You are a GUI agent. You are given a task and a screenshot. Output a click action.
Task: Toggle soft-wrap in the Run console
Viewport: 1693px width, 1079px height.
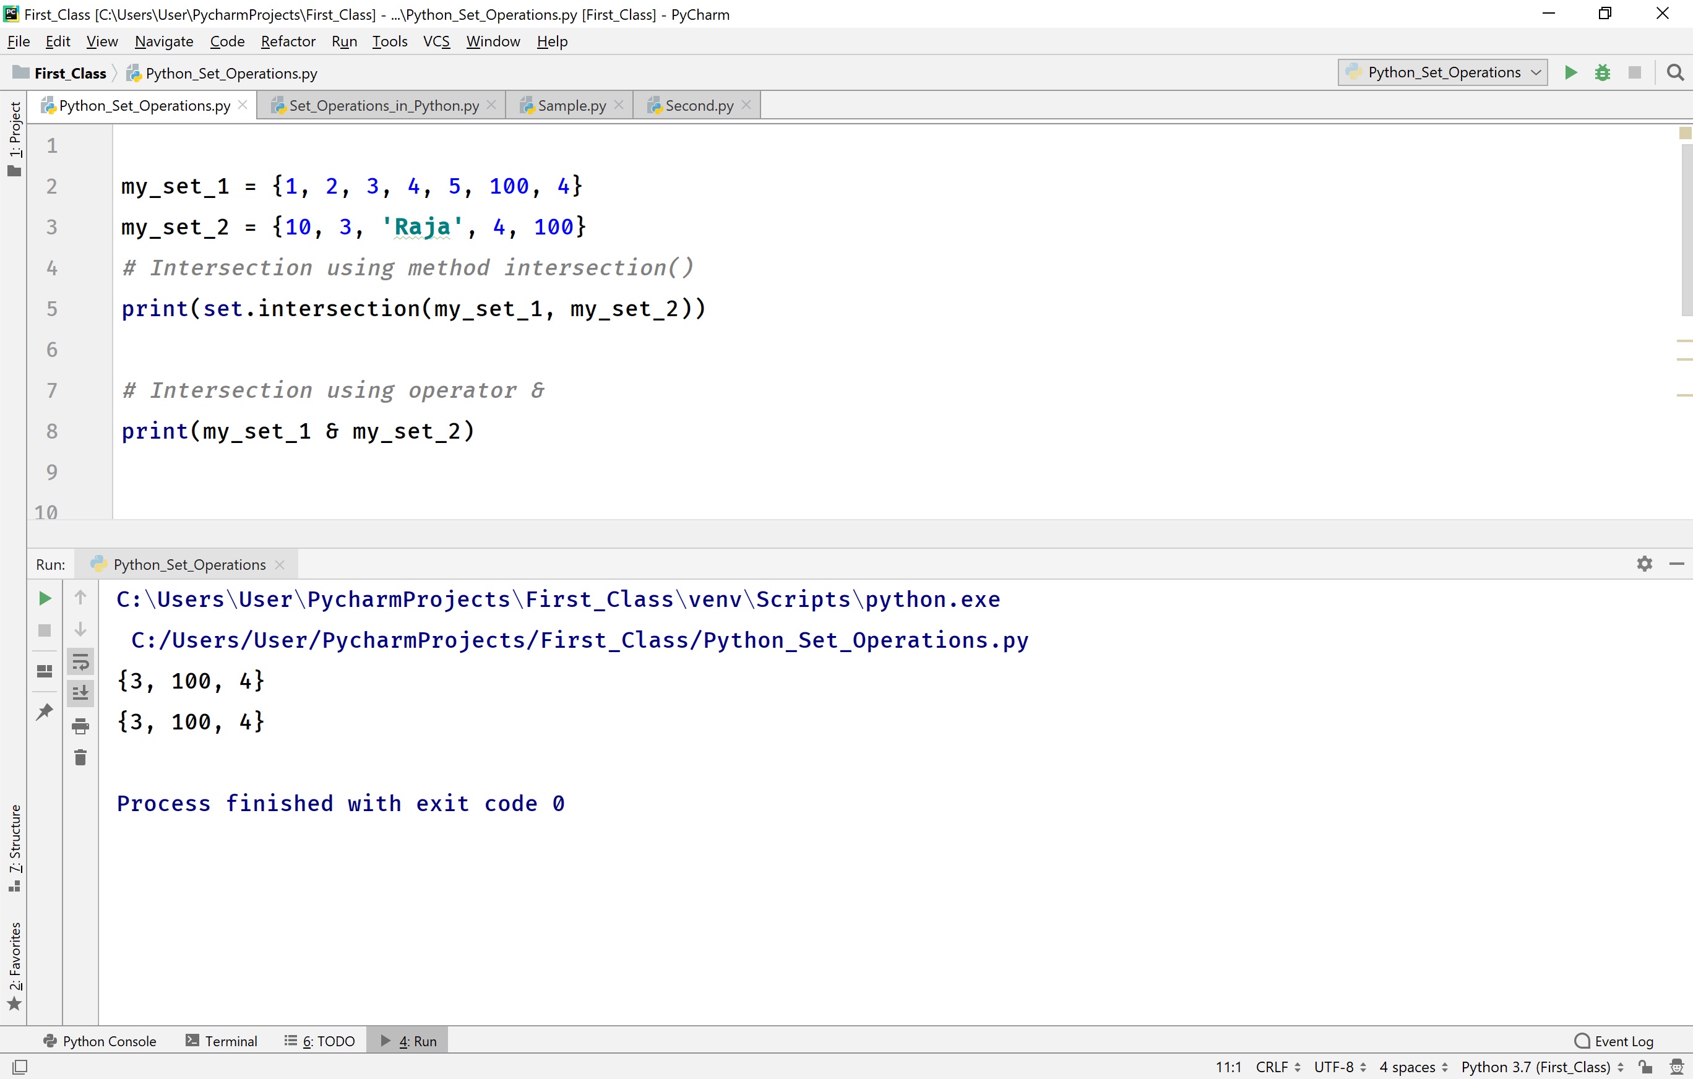click(80, 661)
